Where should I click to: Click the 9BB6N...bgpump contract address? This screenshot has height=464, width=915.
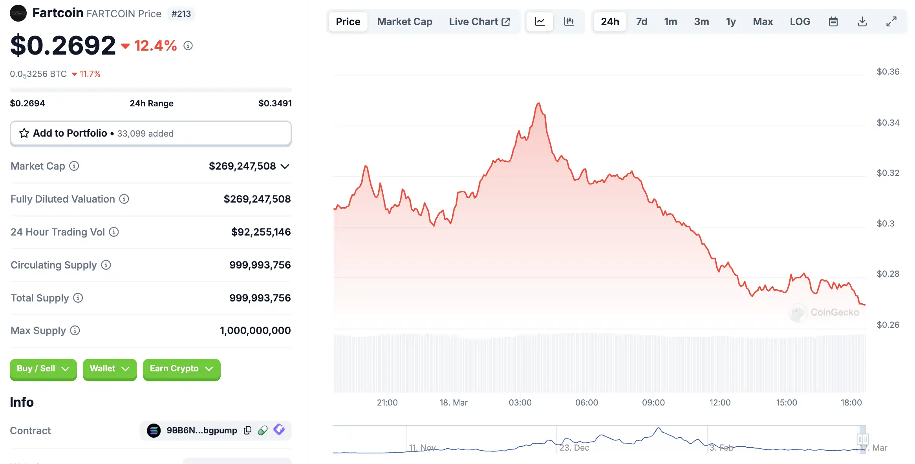pyautogui.click(x=202, y=430)
